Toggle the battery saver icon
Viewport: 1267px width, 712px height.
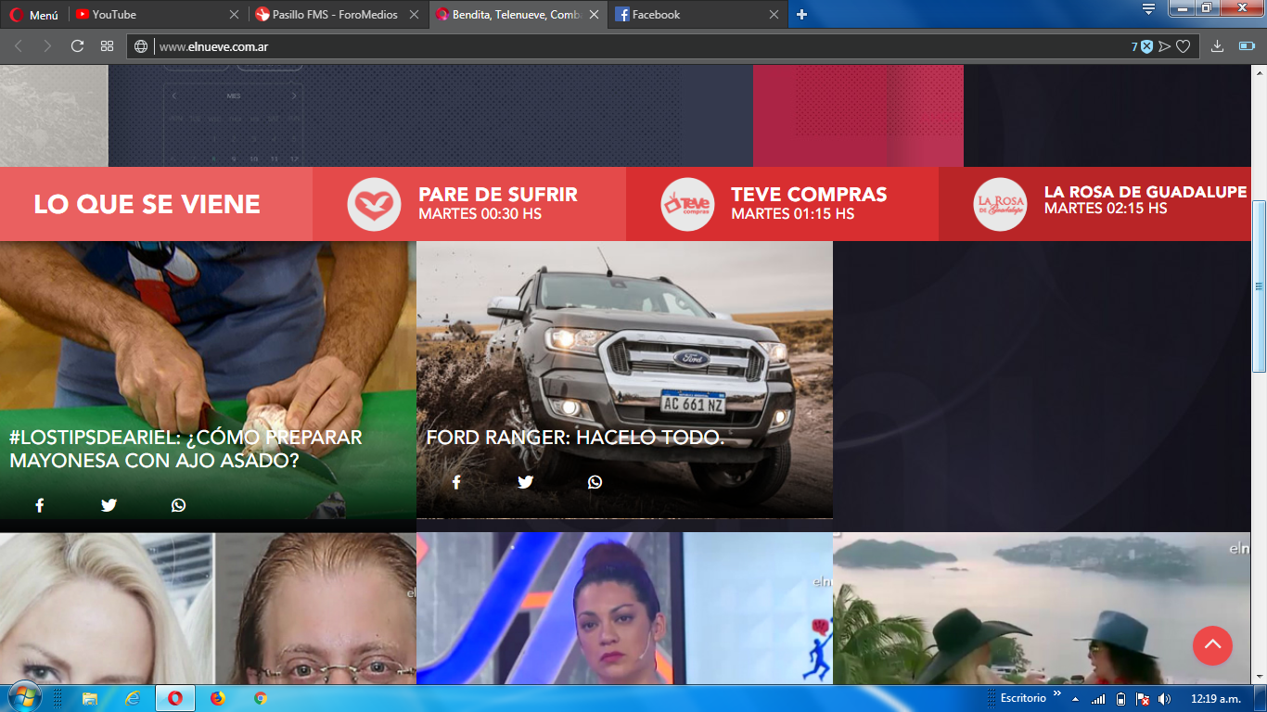click(x=1246, y=46)
